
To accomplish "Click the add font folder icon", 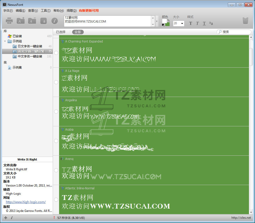I will tap(21, 21).
